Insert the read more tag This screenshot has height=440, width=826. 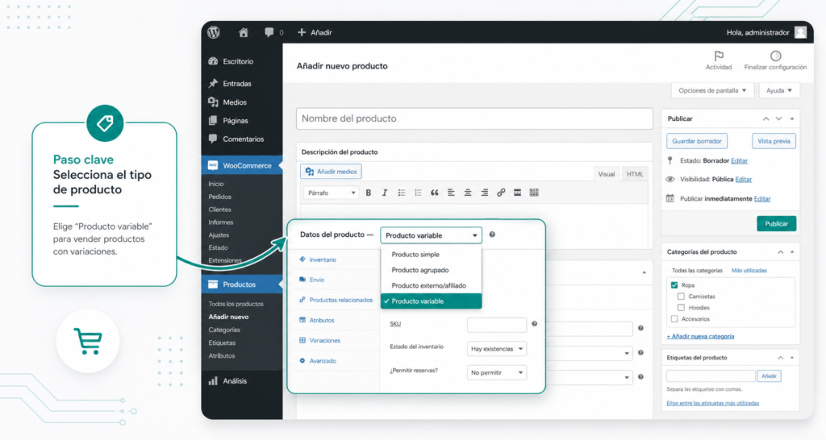point(517,193)
